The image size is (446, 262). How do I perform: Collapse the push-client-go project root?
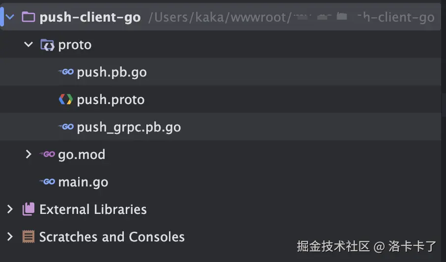pyautogui.click(x=10, y=18)
